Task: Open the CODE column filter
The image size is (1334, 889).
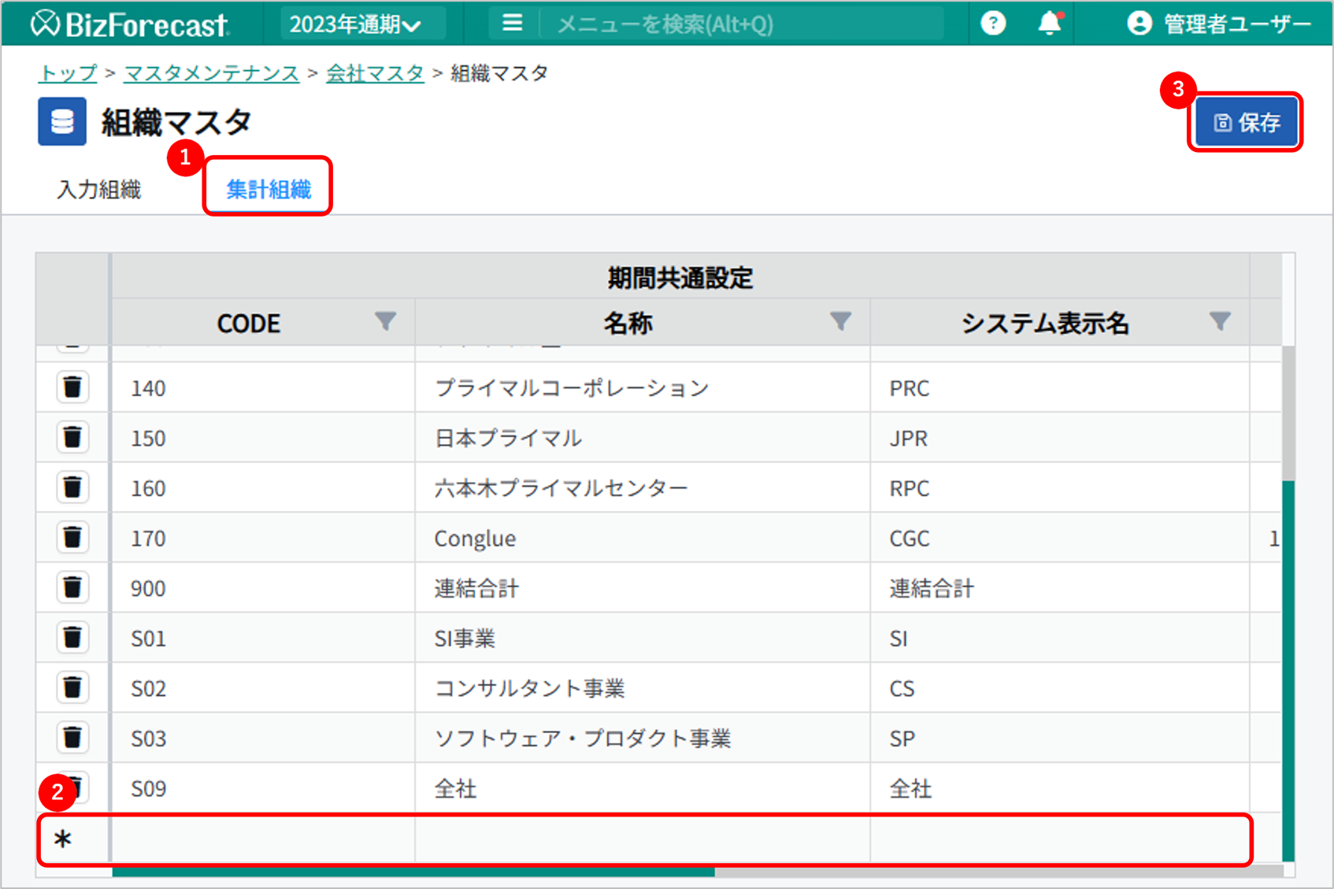Action: coord(385,321)
